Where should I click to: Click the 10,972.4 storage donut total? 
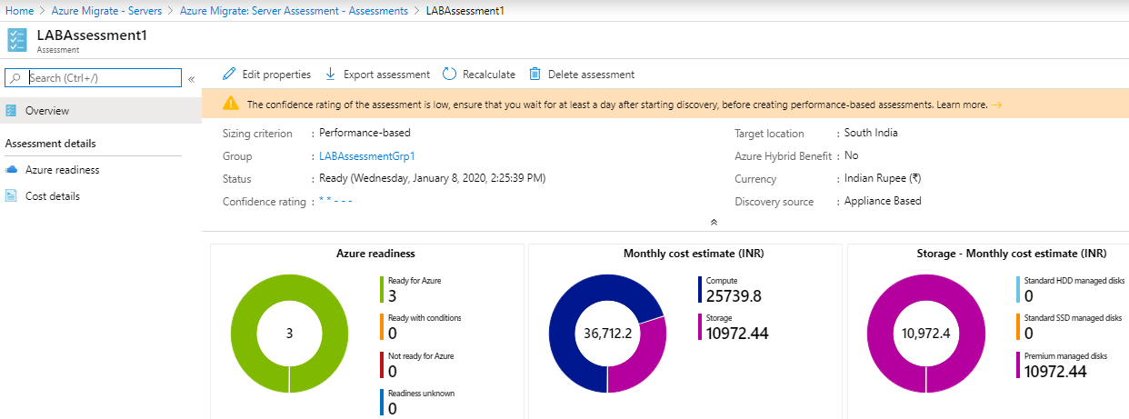tap(925, 334)
